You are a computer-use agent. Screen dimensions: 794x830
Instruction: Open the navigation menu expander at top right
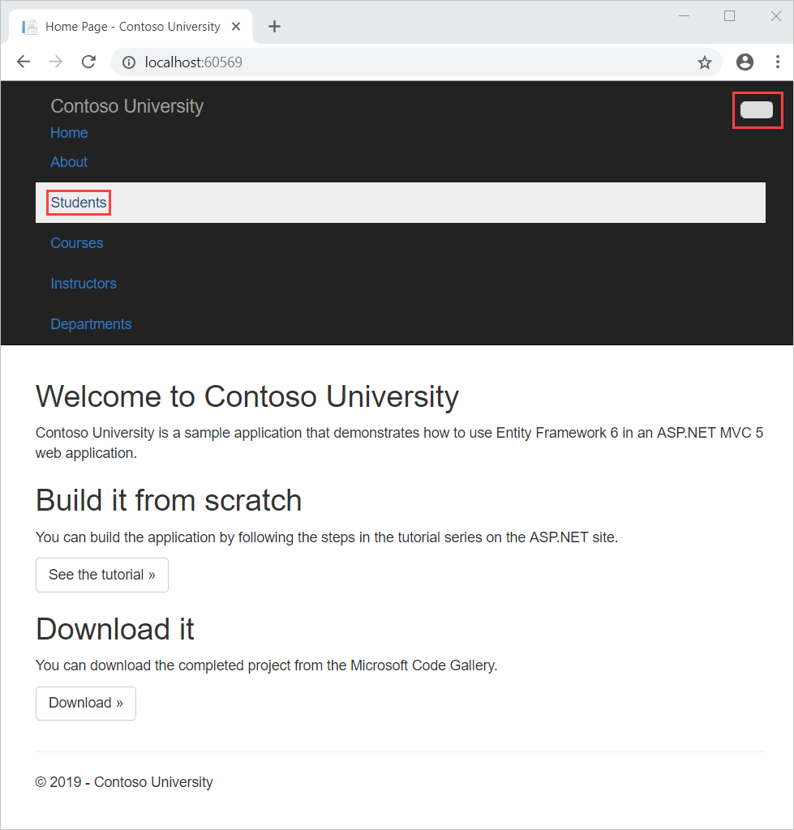[x=757, y=109]
